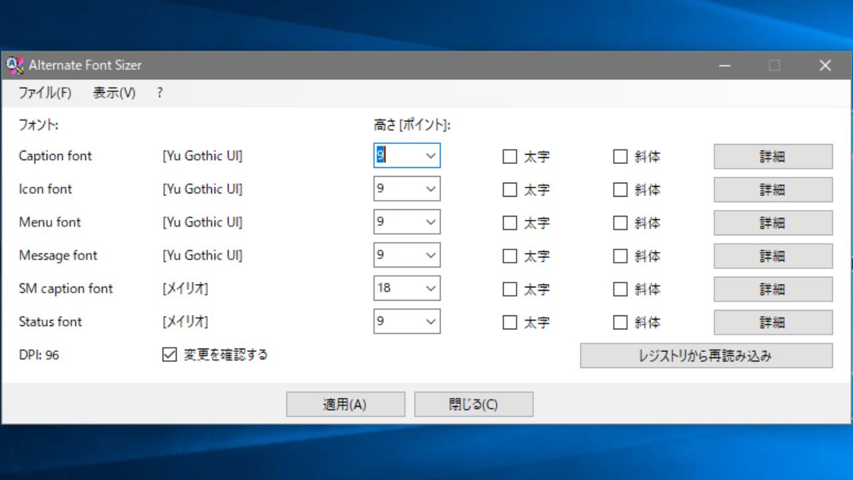Image resolution: width=853 pixels, height=480 pixels.
Task: Open 詳細 for Icon font
Action: (x=773, y=189)
